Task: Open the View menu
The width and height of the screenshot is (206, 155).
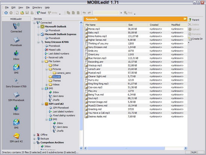Action: coord(21,7)
